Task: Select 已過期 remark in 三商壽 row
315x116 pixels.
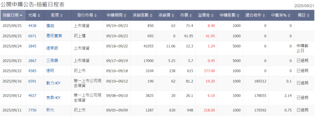Action: pyautogui.click(x=303, y=61)
